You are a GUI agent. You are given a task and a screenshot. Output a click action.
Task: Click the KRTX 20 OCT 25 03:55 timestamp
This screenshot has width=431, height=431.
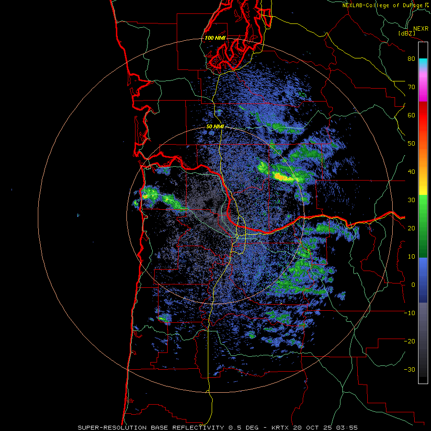pos(315,428)
